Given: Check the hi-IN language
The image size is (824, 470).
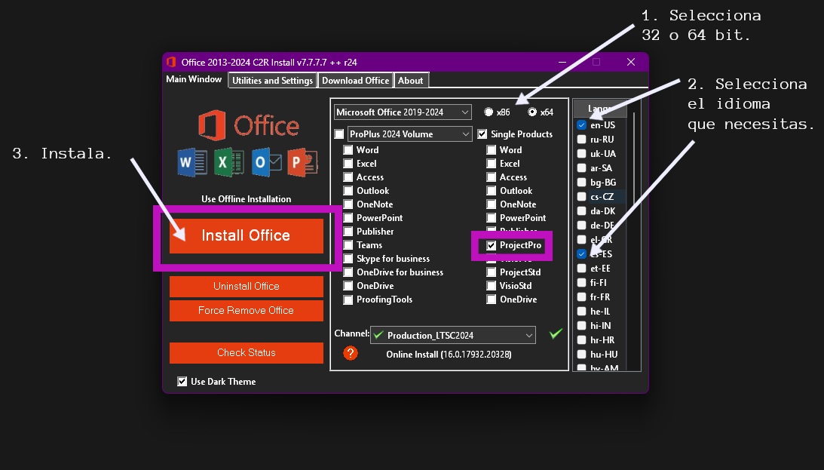Looking at the screenshot, I should point(581,325).
